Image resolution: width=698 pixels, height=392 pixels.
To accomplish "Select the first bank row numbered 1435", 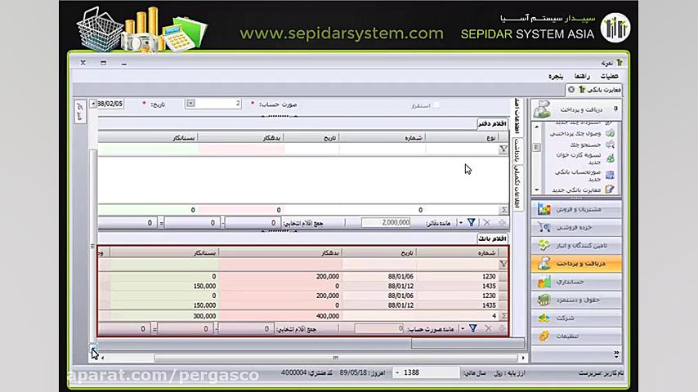I will tap(302, 286).
